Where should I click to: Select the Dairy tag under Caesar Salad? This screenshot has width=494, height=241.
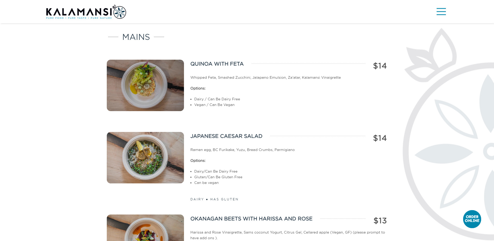(x=197, y=199)
